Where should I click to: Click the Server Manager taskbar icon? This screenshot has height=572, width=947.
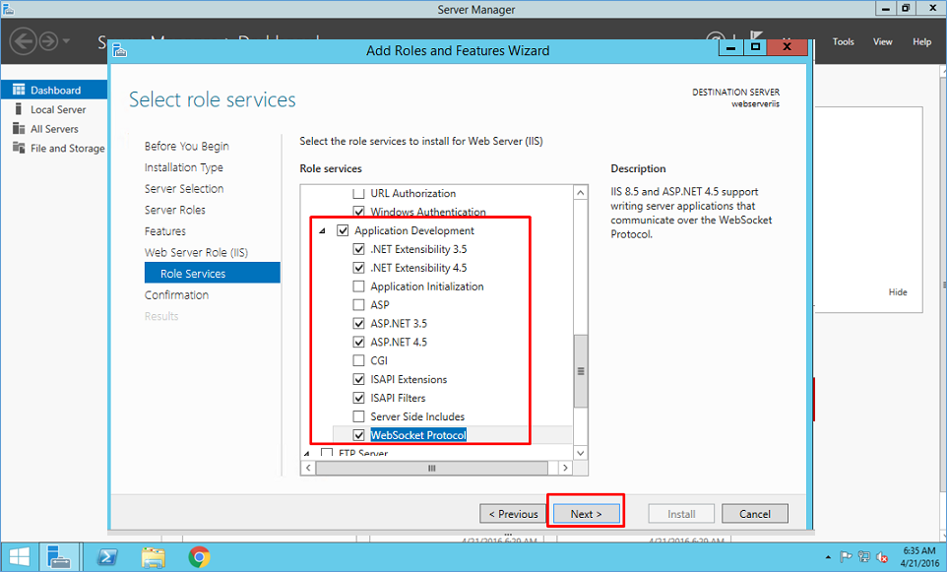[59, 556]
